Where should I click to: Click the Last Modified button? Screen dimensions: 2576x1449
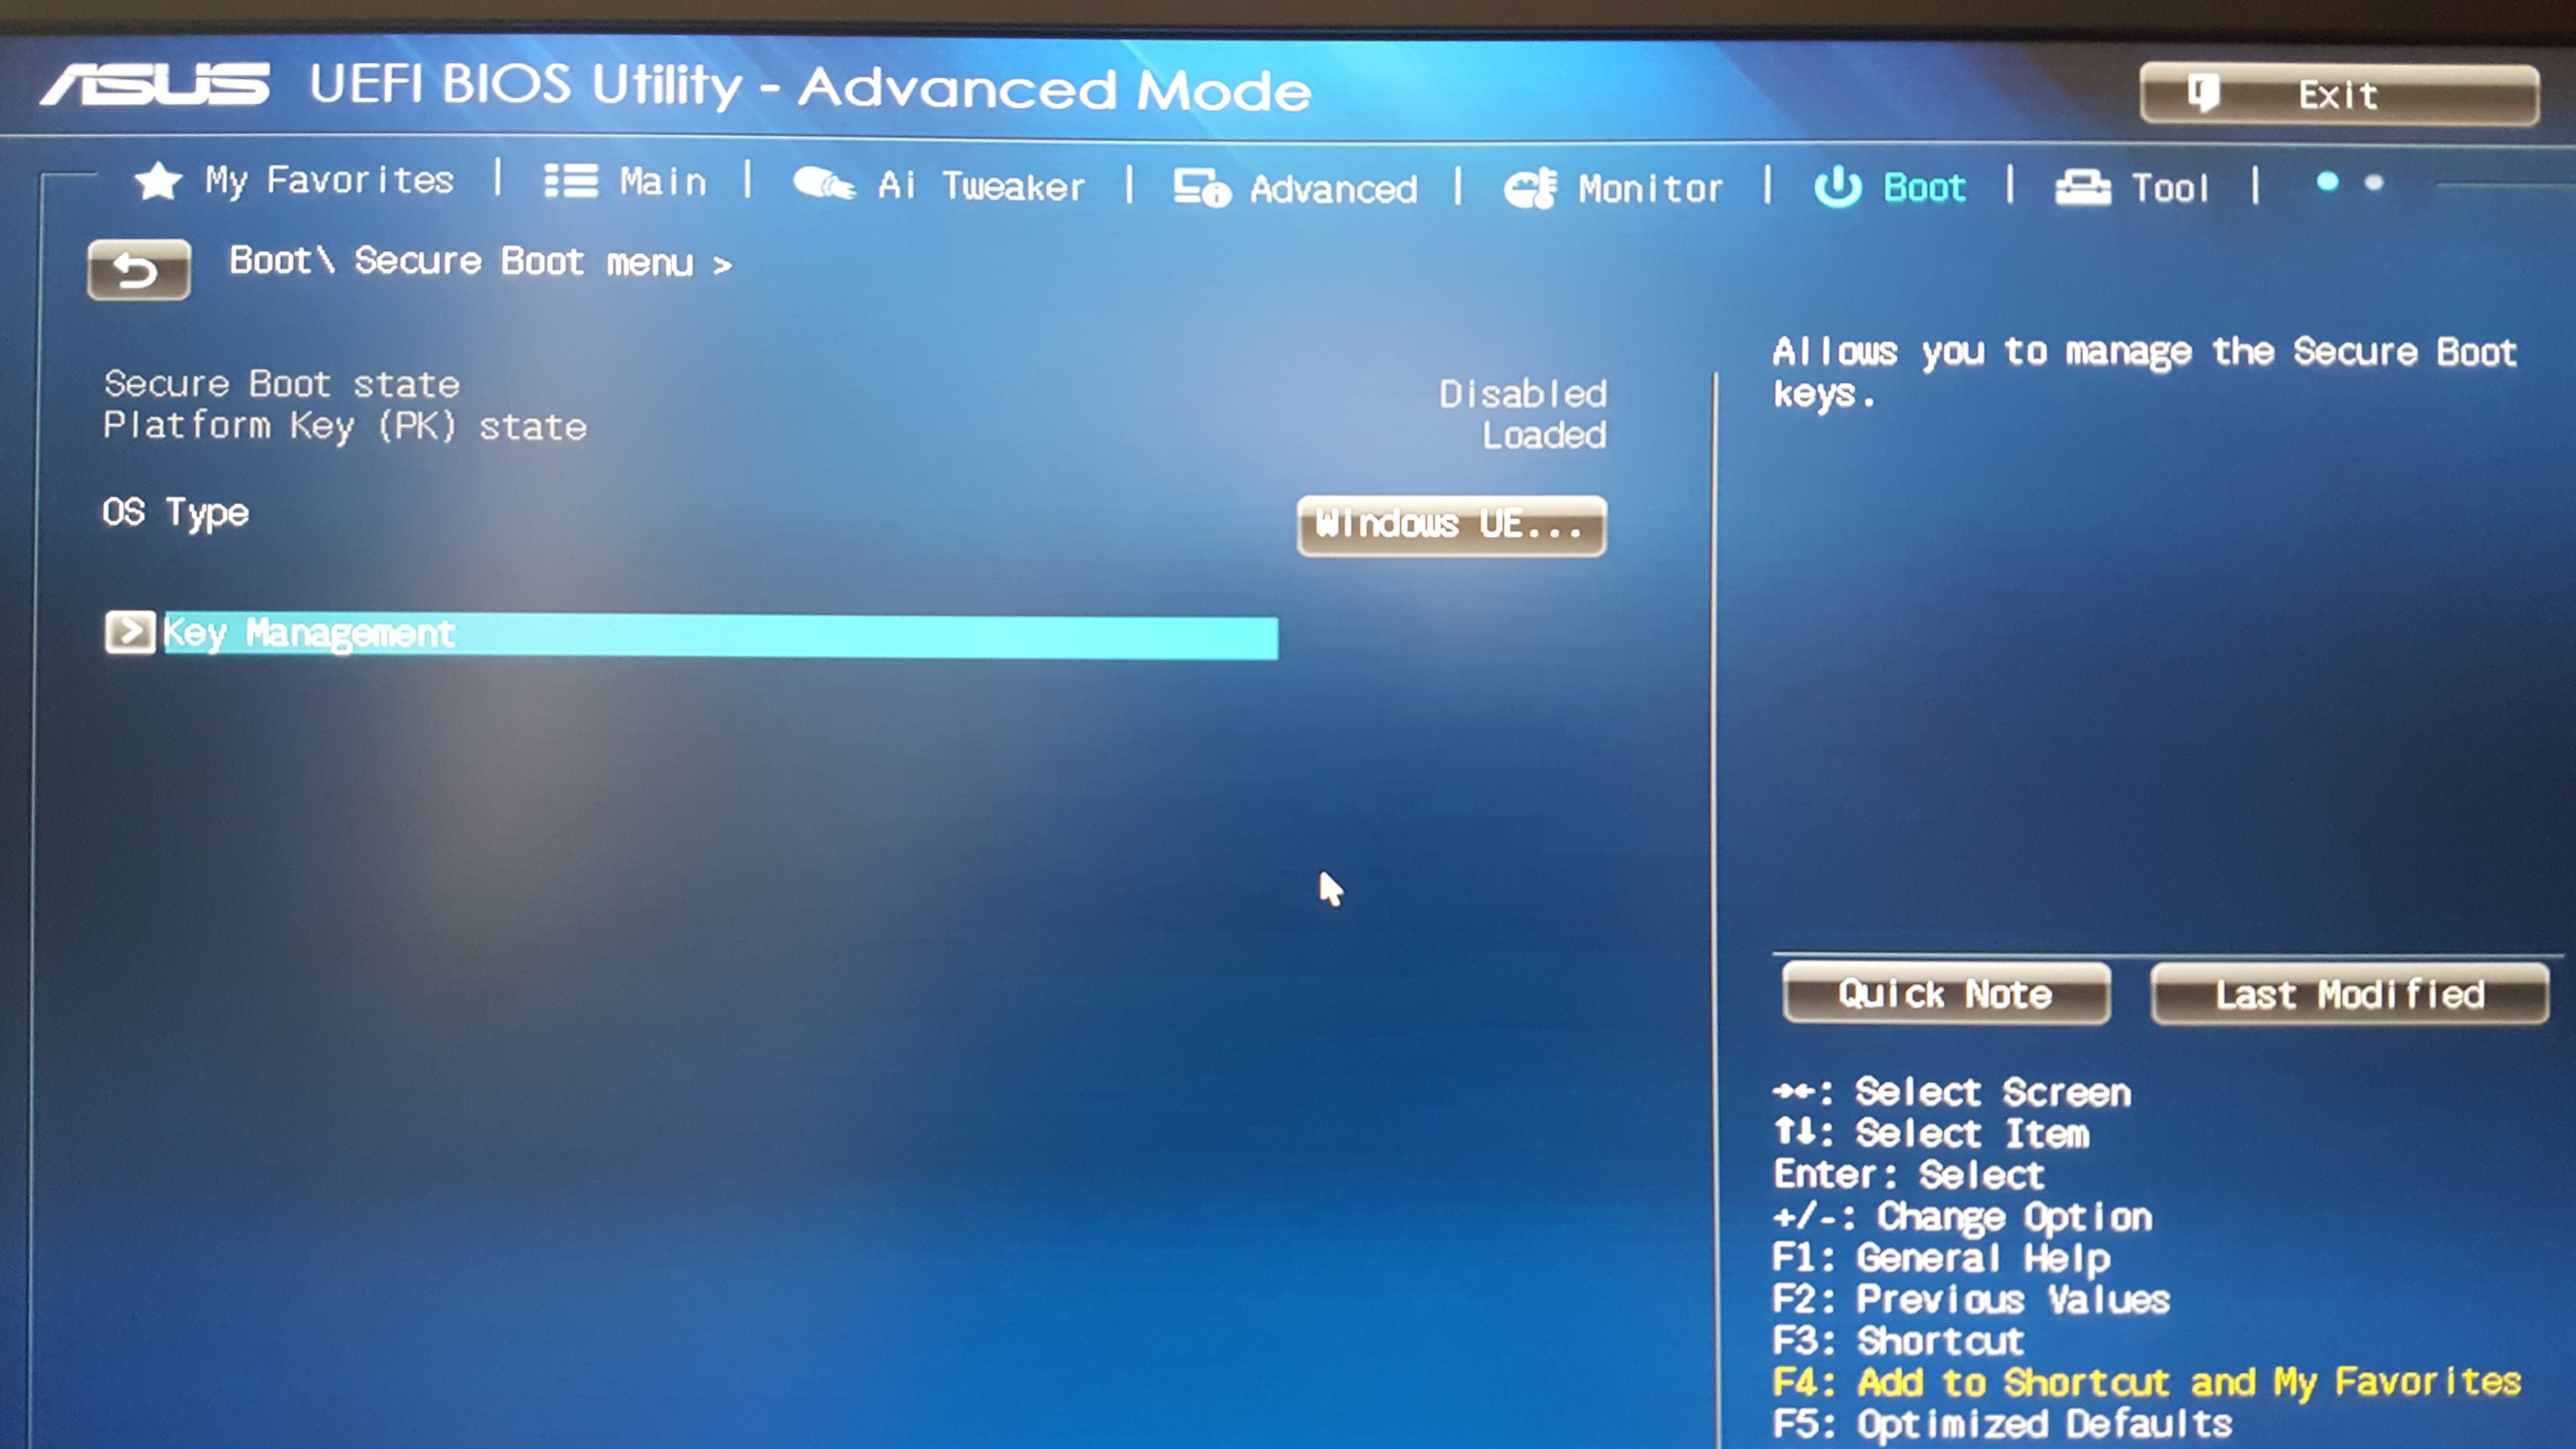tap(2349, 993)
